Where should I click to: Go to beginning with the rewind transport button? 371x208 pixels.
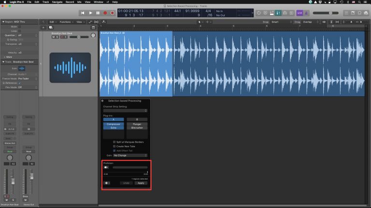click(x=82, y=13)
